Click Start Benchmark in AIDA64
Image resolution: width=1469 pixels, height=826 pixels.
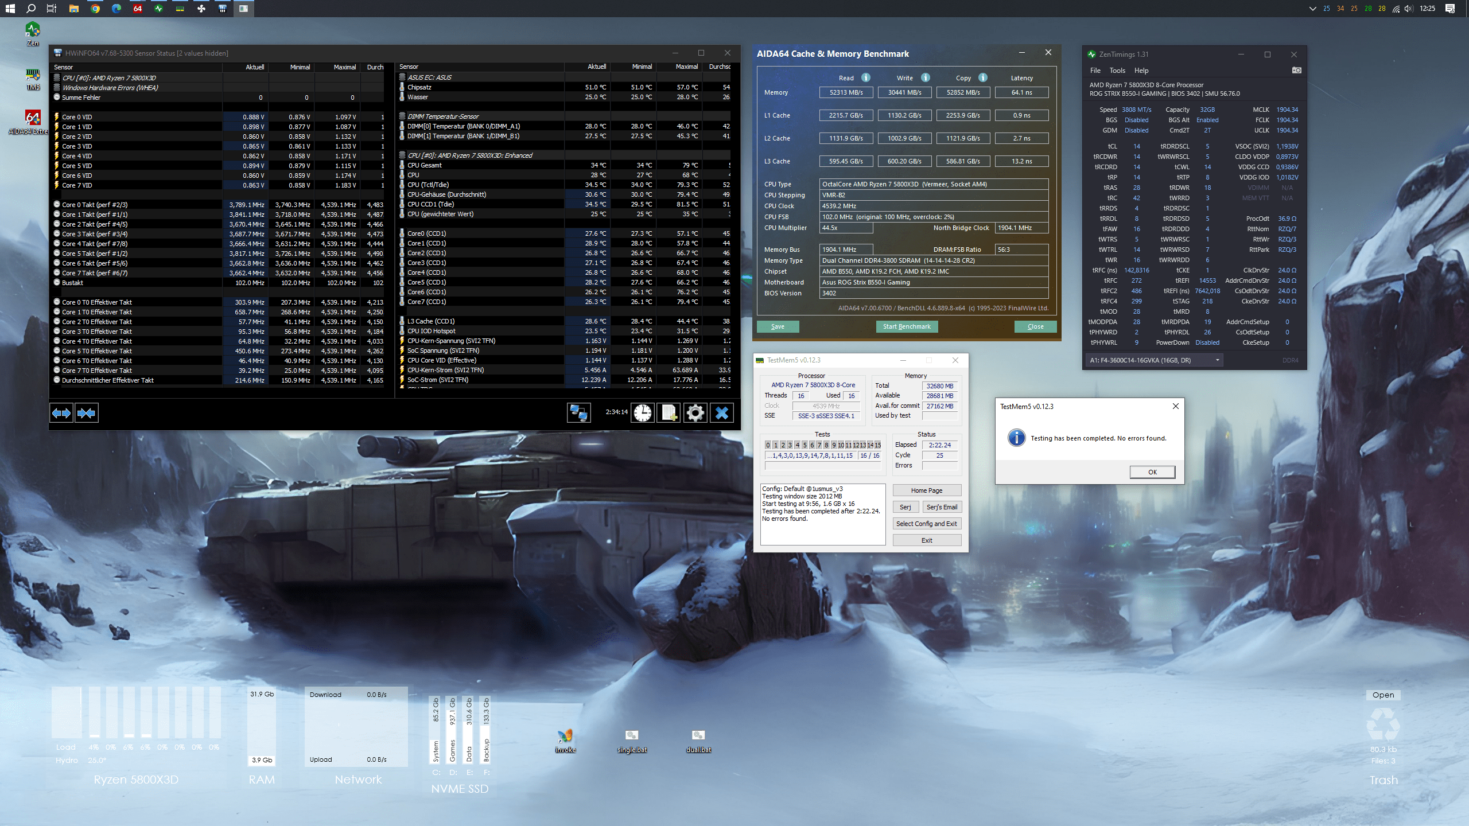pos(907,326)
